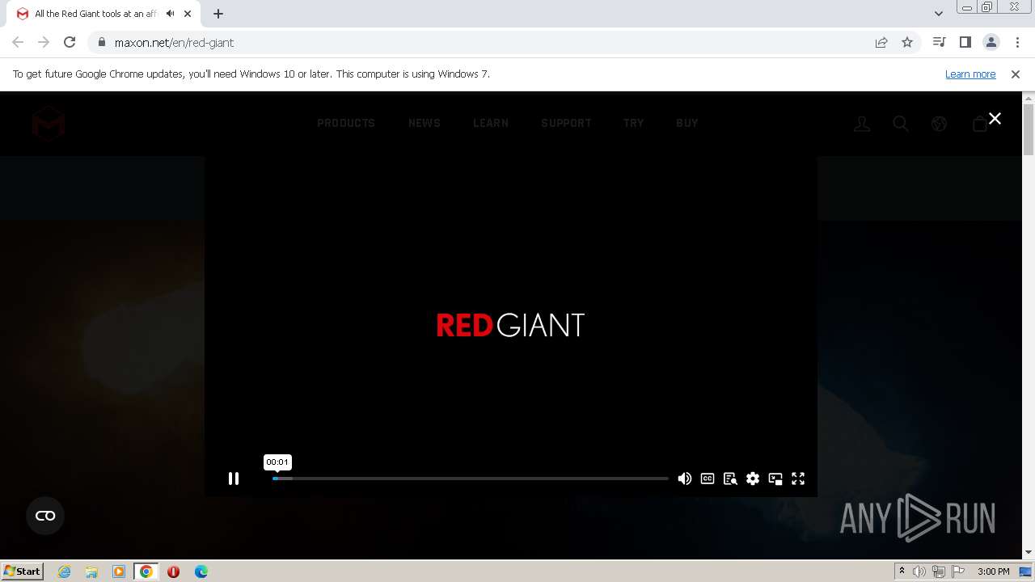This screenshot has height=582, width=1035.
Task: Bookmark this page star
Action: pos(907,42)
